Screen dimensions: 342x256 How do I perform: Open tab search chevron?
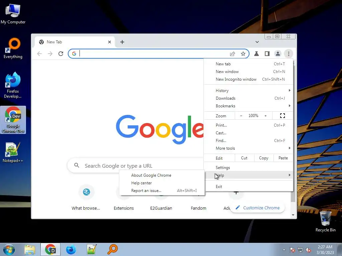[257, 42]
